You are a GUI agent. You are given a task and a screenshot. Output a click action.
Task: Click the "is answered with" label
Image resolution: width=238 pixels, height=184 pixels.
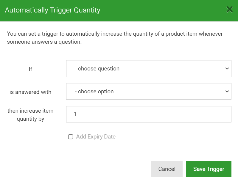pos(30,92)
